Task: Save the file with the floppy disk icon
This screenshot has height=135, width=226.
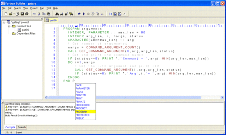Action: (22, 14)
